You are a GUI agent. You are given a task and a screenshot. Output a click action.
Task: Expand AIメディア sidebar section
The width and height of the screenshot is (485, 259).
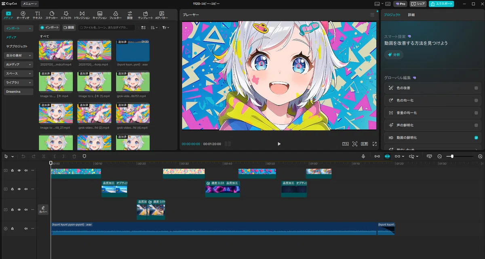19,64
